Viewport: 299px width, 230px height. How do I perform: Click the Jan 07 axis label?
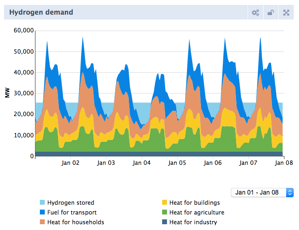248,163
